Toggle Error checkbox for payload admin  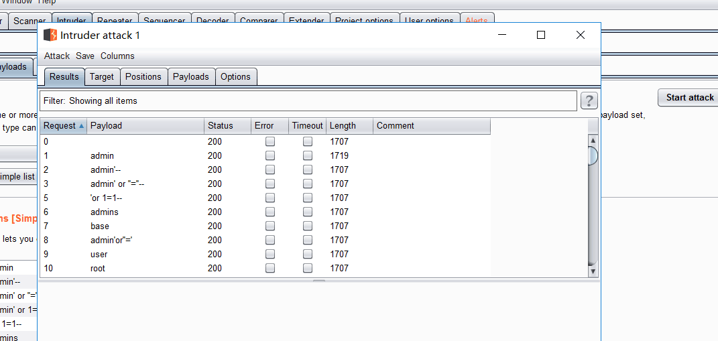point(270,155)
